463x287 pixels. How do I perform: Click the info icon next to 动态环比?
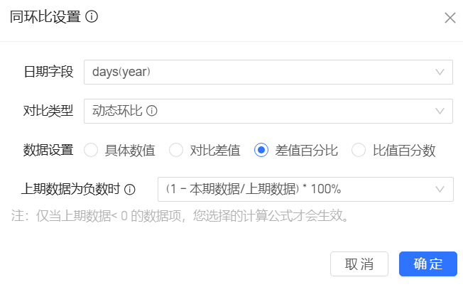(152, 111)
